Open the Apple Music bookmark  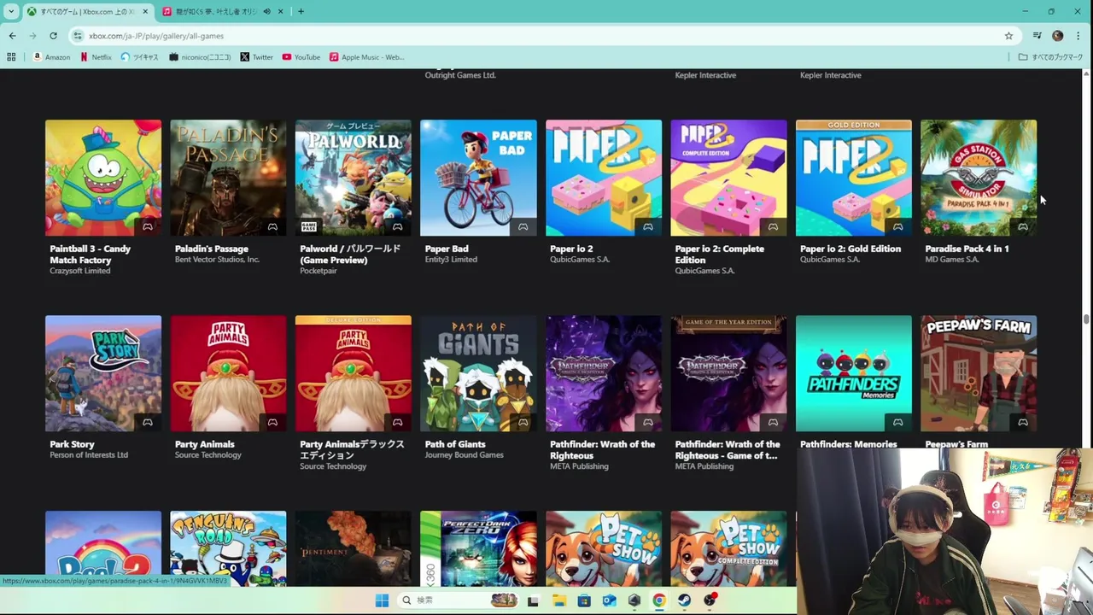point(366,57)
